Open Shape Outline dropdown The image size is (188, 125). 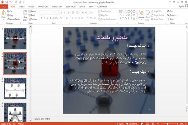point(158,15)
